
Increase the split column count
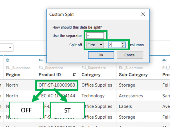point(123,43)
